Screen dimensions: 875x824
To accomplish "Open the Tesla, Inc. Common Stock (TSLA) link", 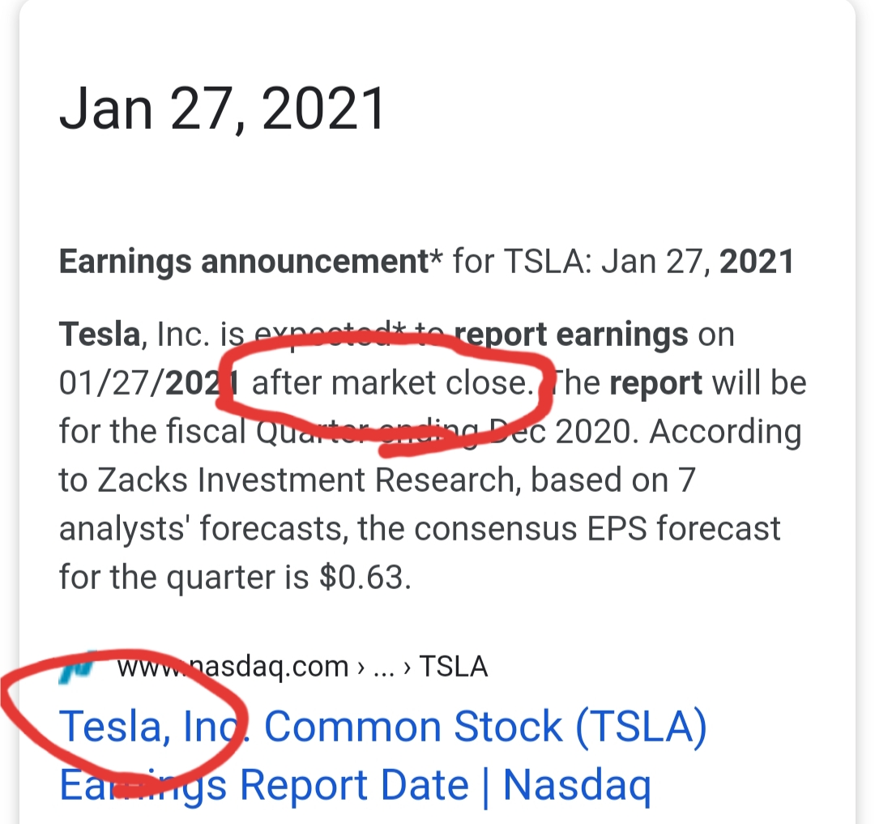I will pos(383,726).
